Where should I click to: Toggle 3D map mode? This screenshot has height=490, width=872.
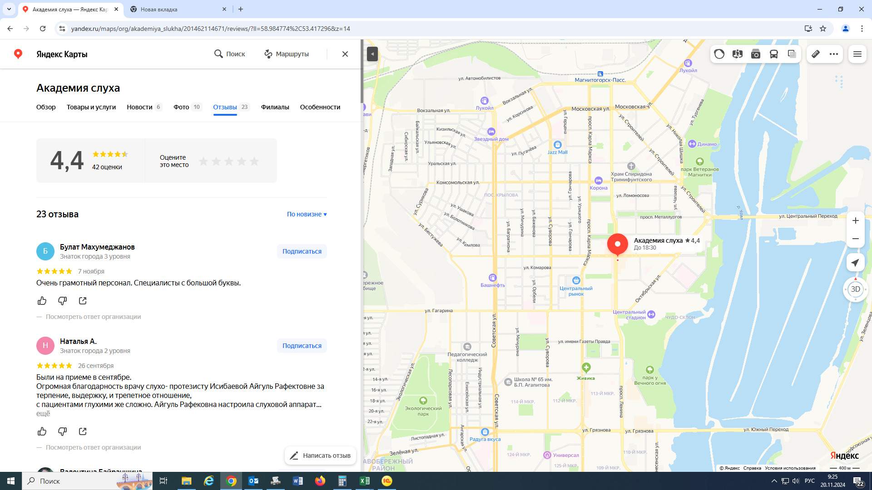click(855, 289)
